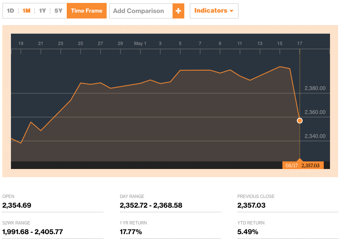Switch to the 1M time range
The image size is (343, 248).
(26, 11)
